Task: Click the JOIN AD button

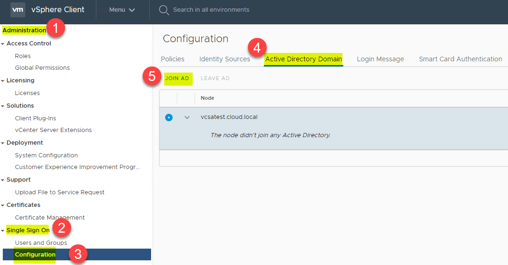Action: click(177, 78)
